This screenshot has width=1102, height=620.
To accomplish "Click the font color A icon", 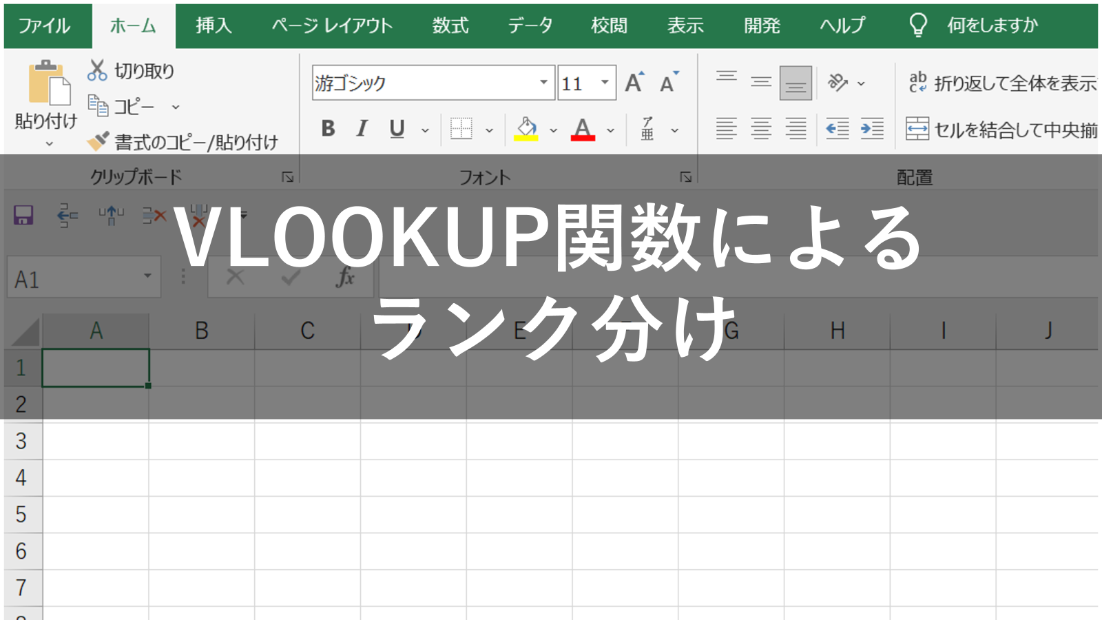I will [583, 129].
